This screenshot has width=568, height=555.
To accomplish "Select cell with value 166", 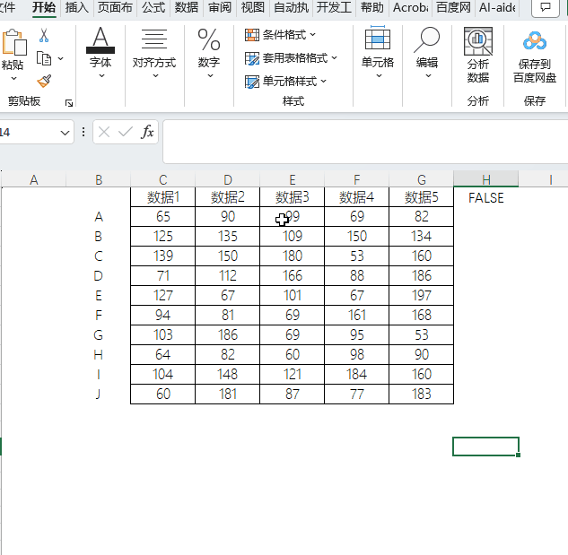I will tap(293, 276).
